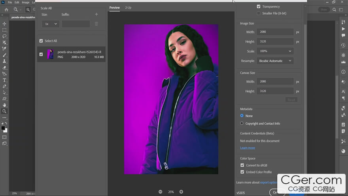Open the Edit menu
This screenshot has width=348, height=196.
(x=17, y=2)
